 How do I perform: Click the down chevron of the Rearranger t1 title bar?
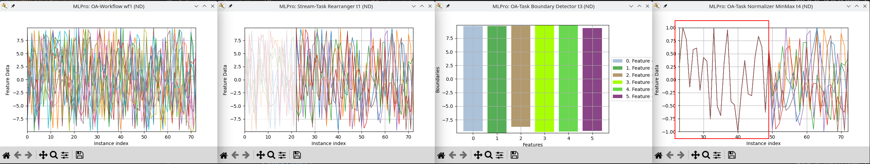pos(413,6)
